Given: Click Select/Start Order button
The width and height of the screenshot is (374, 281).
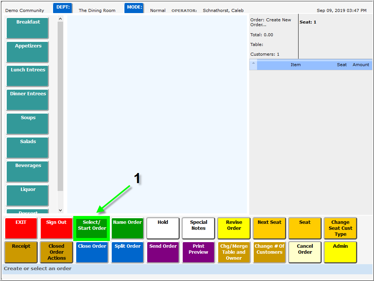Looking at the screenshot, I should tap(92, 228).
